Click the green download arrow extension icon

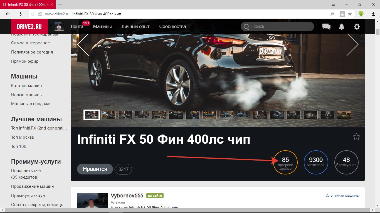[x=361, y=14]
